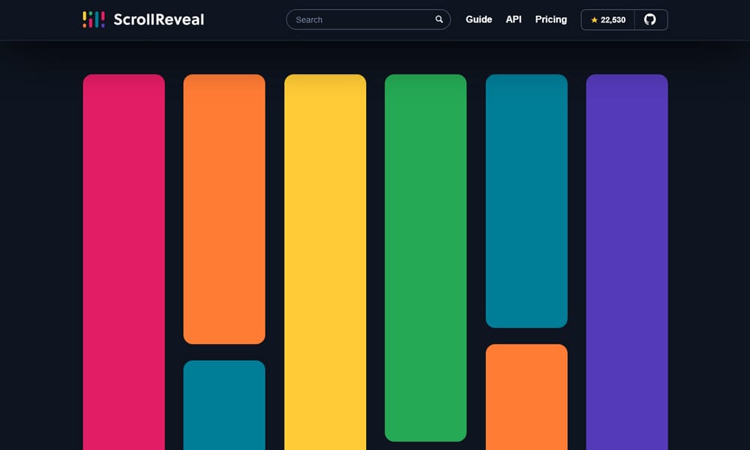Click the star icon in the stargazers badge

[x=594, y=20]
